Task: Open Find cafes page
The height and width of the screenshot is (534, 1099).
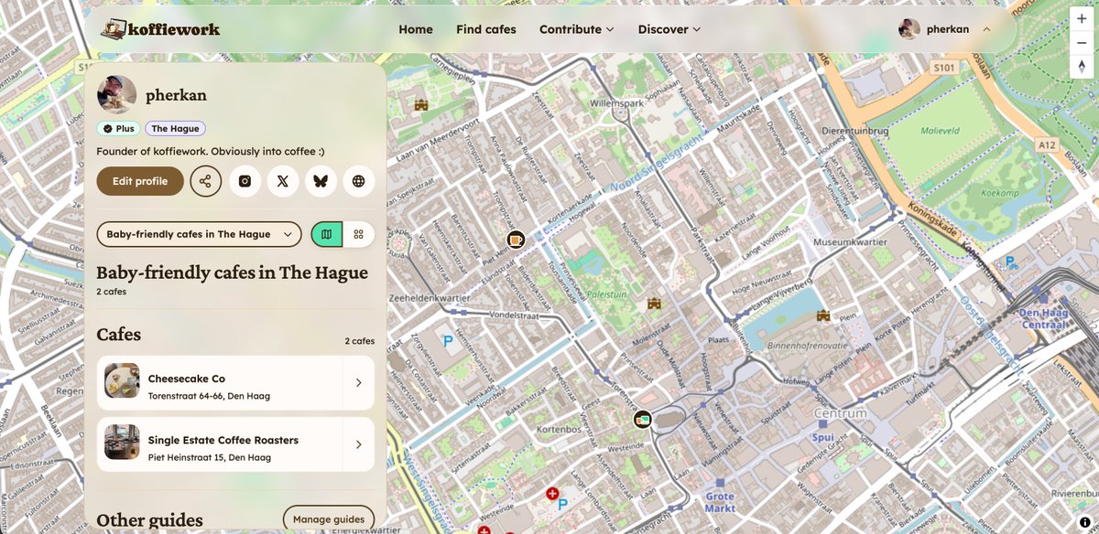Action: (x=486, y=29)
